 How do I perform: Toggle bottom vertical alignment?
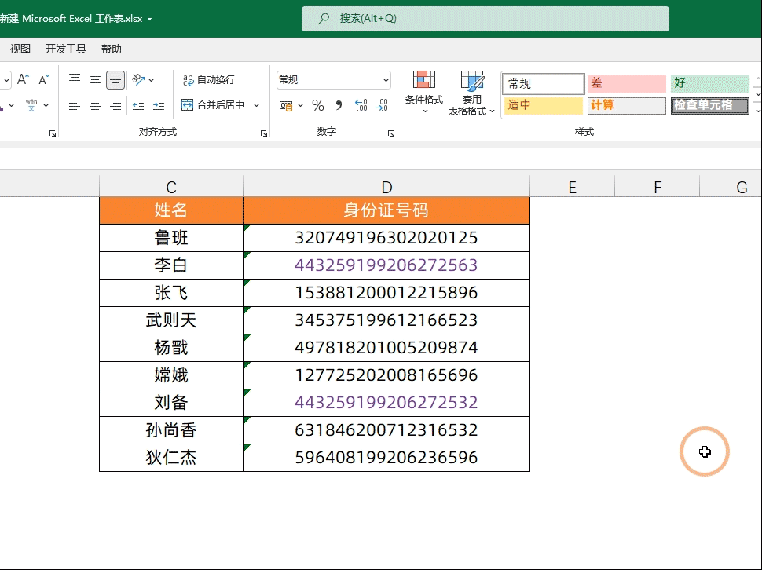(x=115, y=80)
